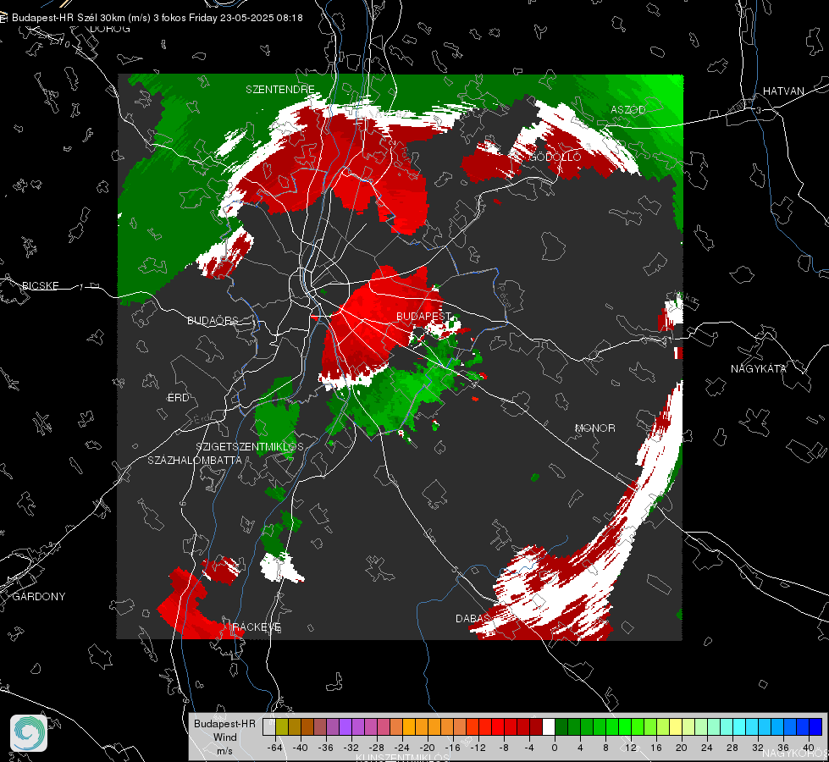The image size is (829, 762).
Task: Click the MONOR label
Action: (594, 428)
